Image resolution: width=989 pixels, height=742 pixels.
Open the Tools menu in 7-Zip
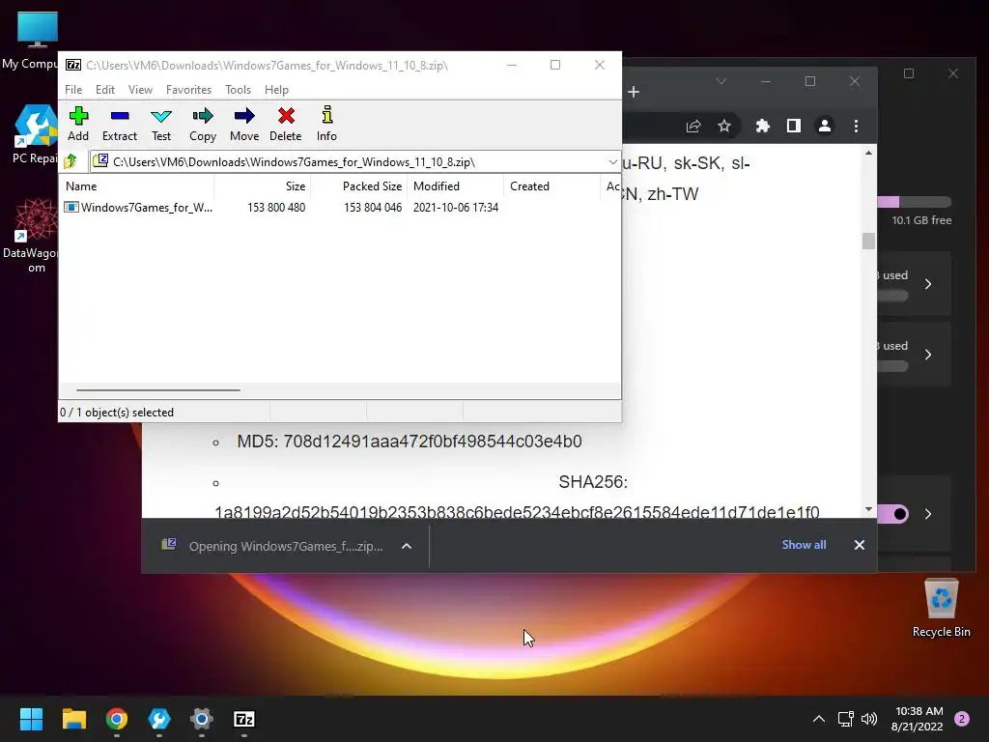pos(238,90)
